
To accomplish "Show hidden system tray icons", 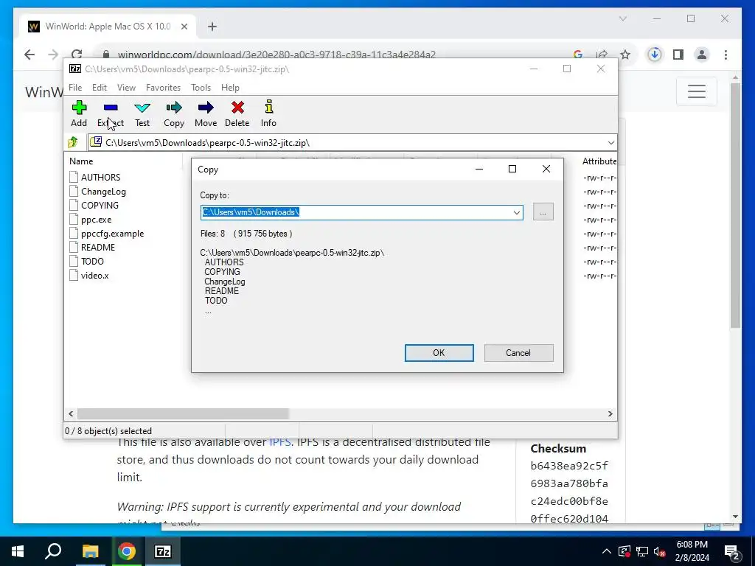I will [607, 551].
